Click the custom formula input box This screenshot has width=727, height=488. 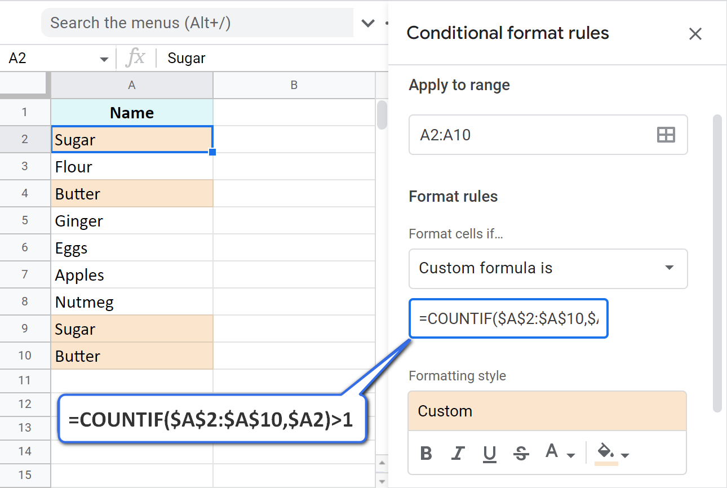pyautogui.click(x=507, y=318)
